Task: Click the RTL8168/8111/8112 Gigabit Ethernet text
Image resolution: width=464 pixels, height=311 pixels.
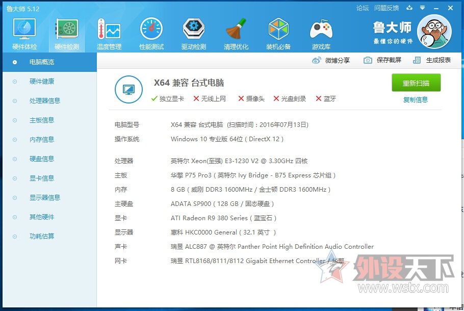Action: (257, 261)
